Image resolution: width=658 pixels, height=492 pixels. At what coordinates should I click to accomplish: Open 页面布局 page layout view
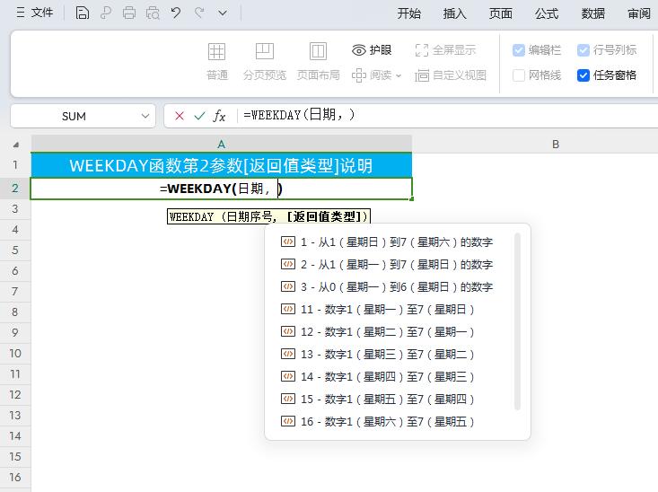[318, 61]
